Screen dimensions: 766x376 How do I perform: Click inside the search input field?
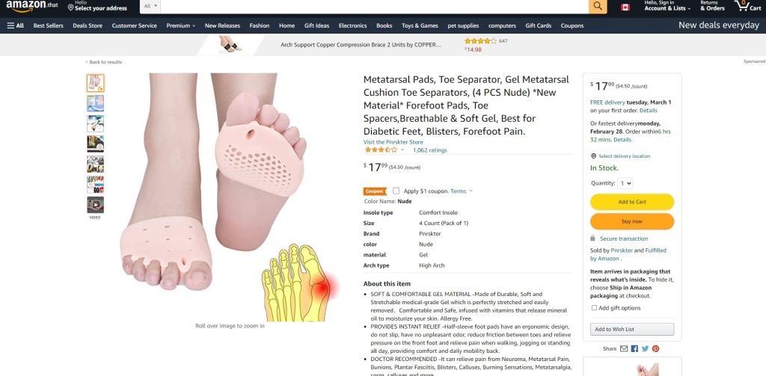pyautogui.click(x=375, y=6)
